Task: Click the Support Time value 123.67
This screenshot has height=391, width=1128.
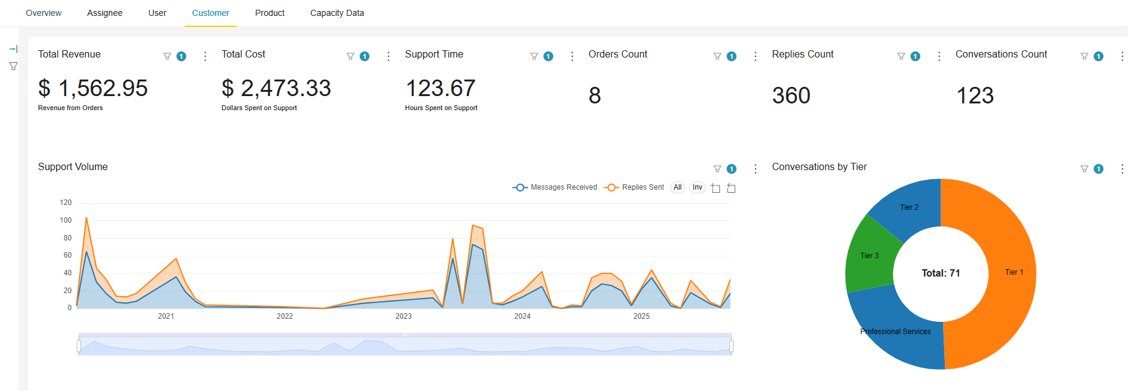Action: point(441,88)
